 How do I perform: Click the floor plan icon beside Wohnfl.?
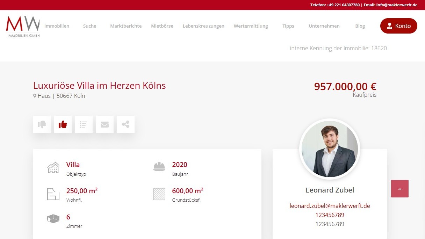53,194
